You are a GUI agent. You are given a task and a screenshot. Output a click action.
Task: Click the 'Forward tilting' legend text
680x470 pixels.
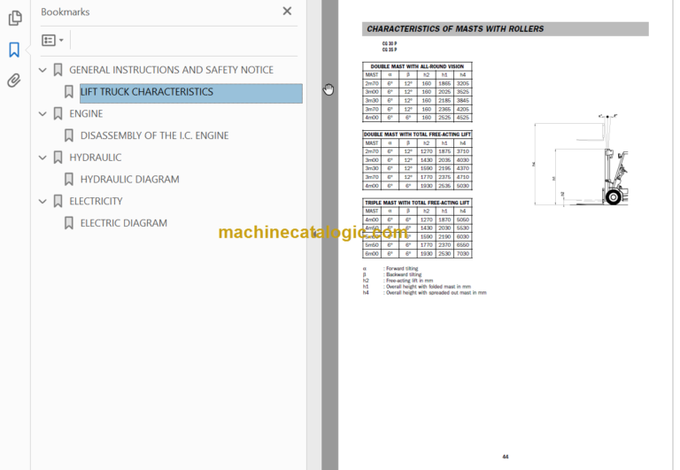tap(402, 269)
